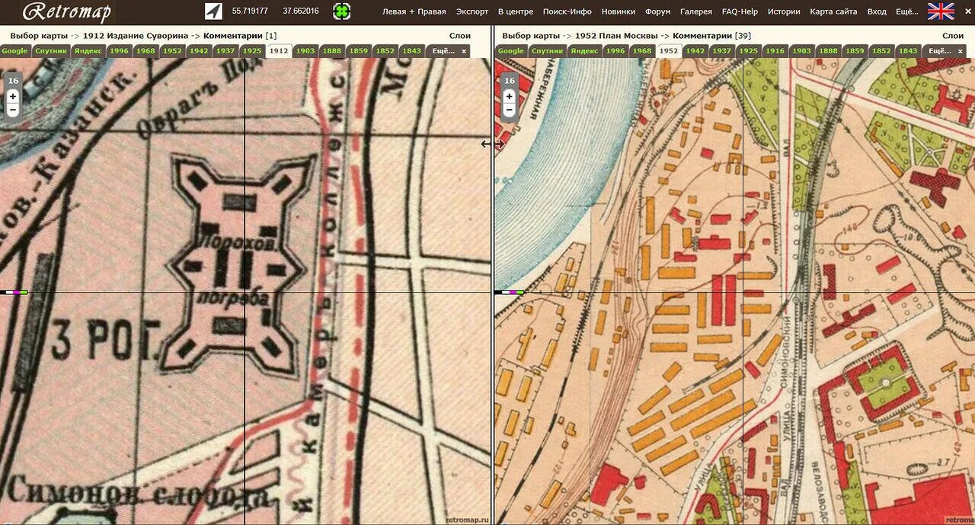Zoom in on the right 1952 map
Image resolution: width=975 pixels, height=525 pixels.
tap(510, 97)
